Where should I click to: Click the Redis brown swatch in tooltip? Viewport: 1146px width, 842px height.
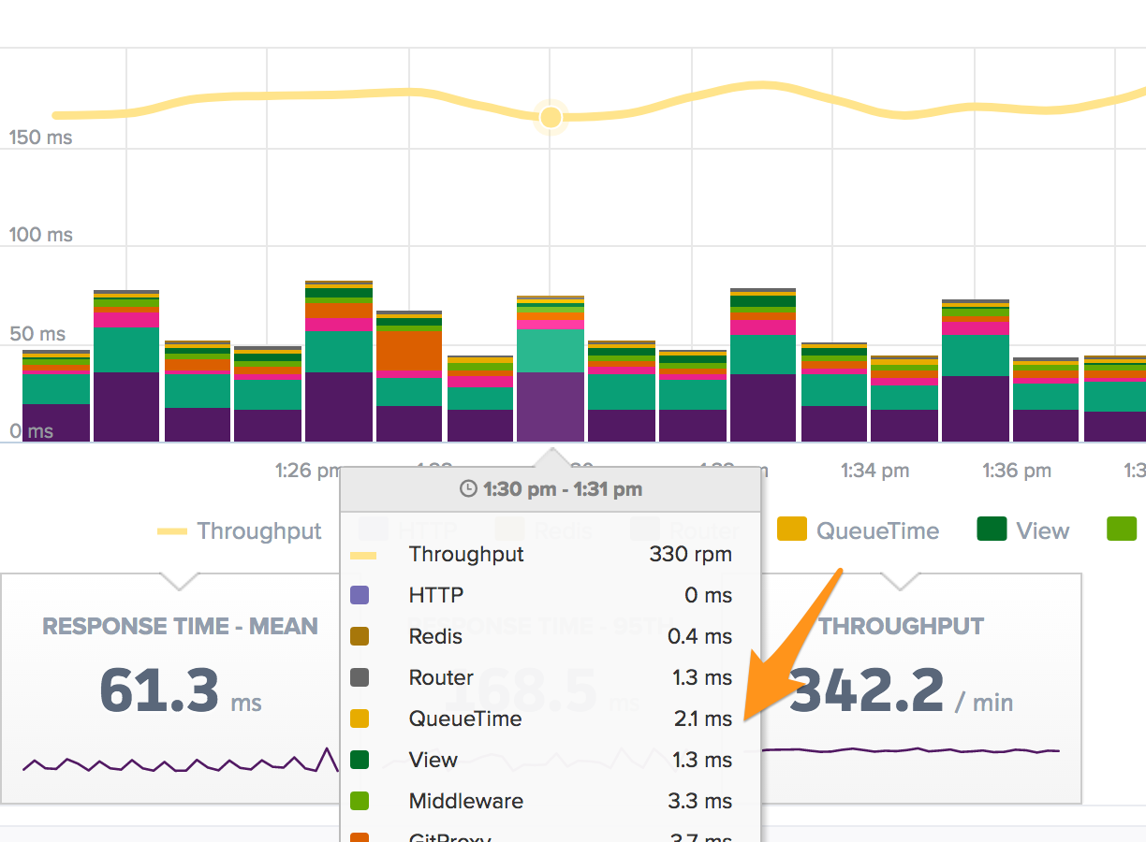coord(359,637)
